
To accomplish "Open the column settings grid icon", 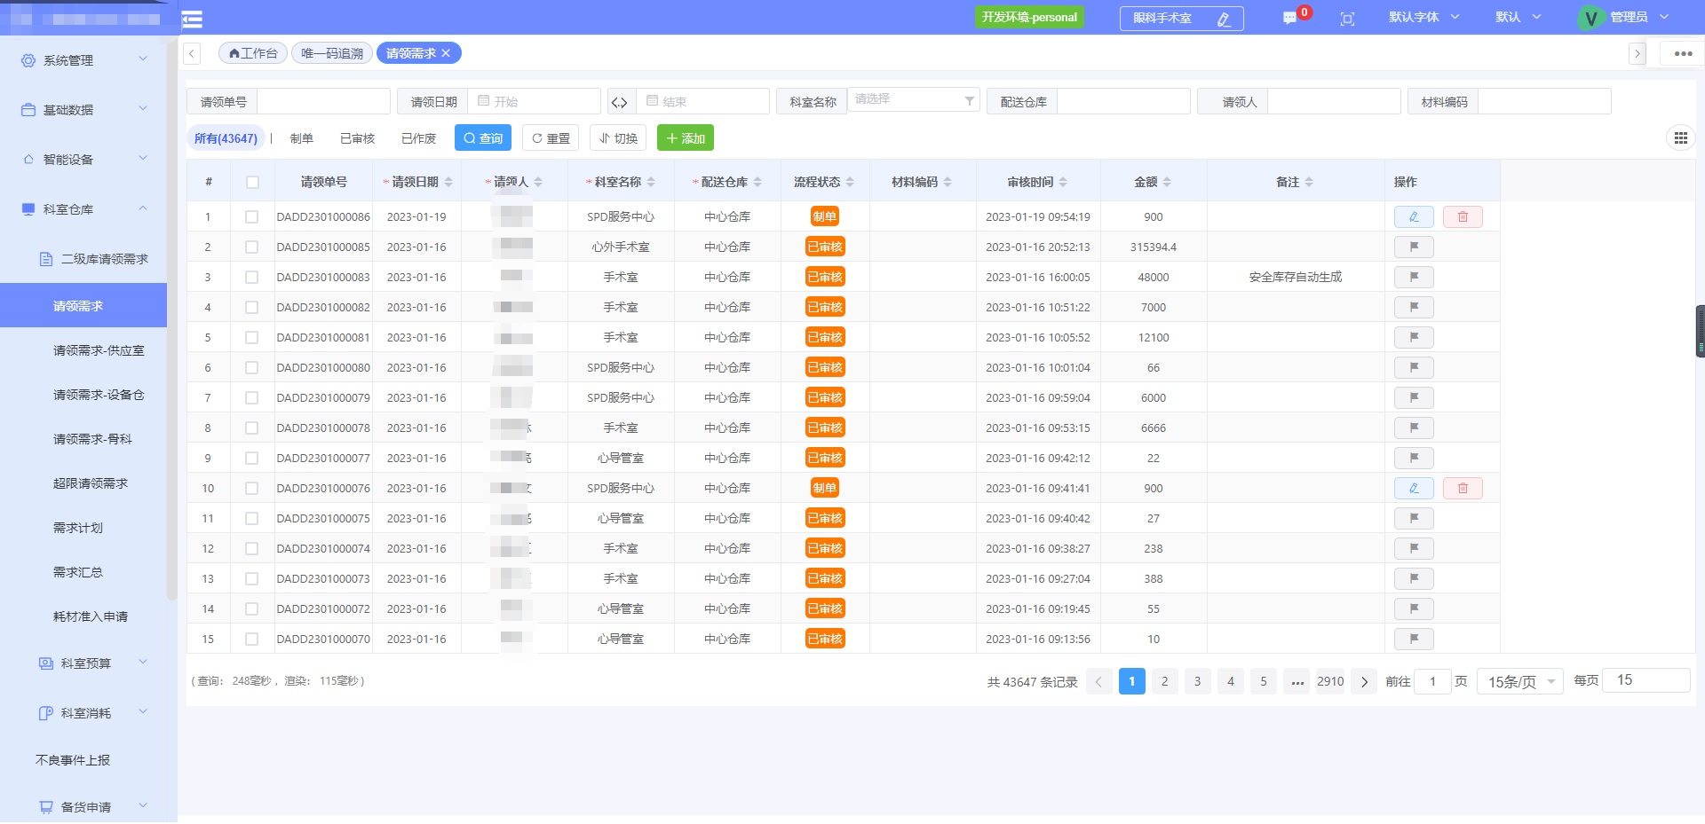I will click(x=1680, y=137).
